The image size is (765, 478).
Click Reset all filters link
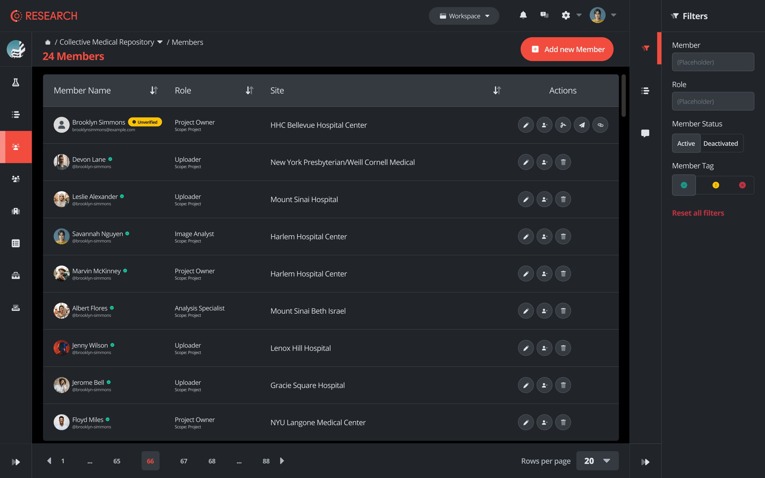(698, 213)
